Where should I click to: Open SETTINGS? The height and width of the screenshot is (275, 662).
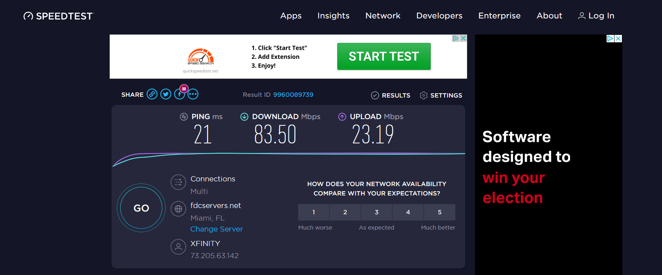pos(446,95)
